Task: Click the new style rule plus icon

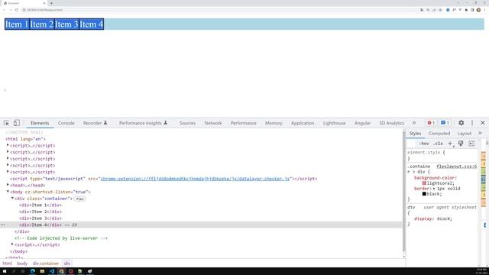Action: (x=450, y=144)
